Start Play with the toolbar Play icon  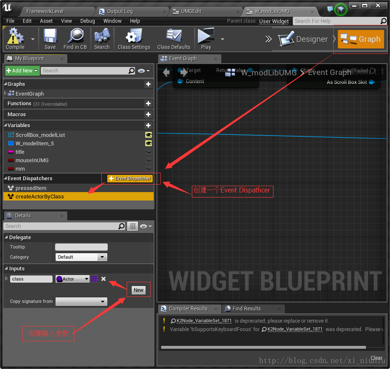(x=206, y=39)
